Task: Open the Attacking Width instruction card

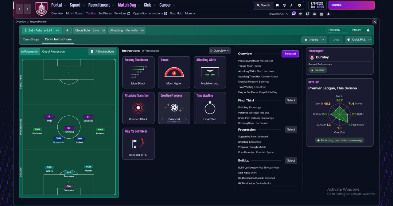Action: pyautogui.click(x=210, y=72)
